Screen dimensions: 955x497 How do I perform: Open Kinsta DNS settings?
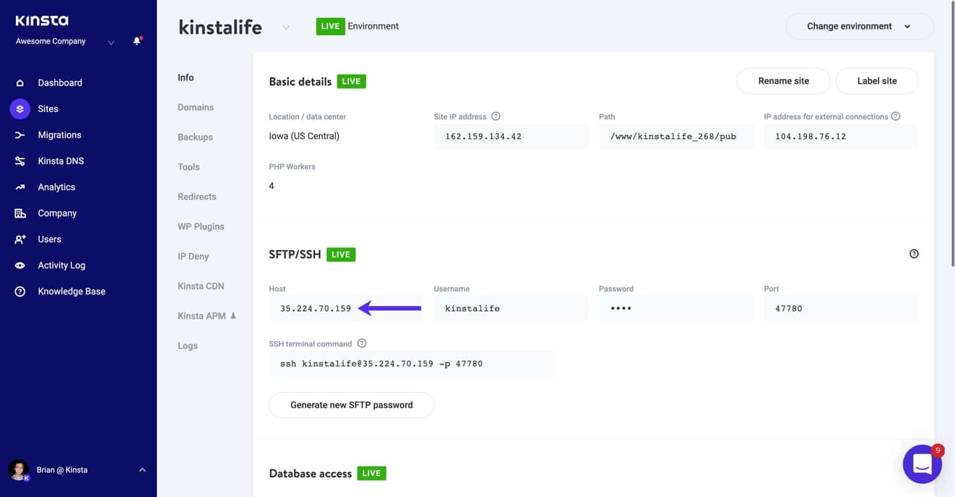[x=61, y=160]
